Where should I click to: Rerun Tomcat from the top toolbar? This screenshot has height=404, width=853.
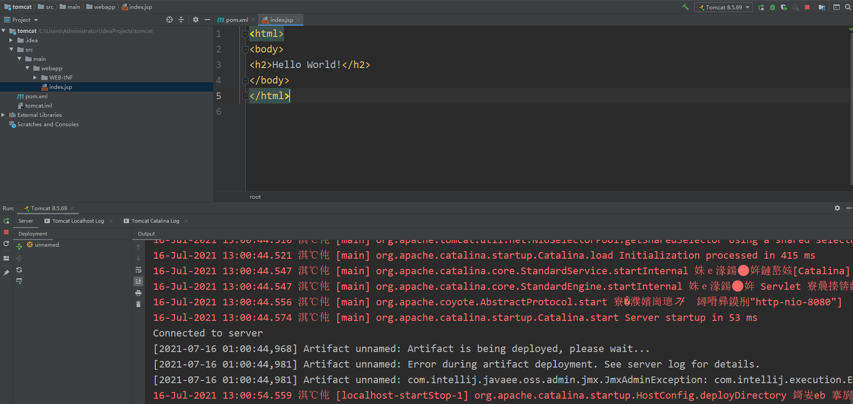pos(761,7)
